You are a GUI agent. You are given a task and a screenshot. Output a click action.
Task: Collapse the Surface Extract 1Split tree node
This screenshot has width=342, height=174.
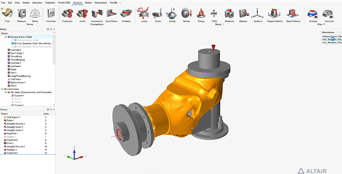click(6, 37)
